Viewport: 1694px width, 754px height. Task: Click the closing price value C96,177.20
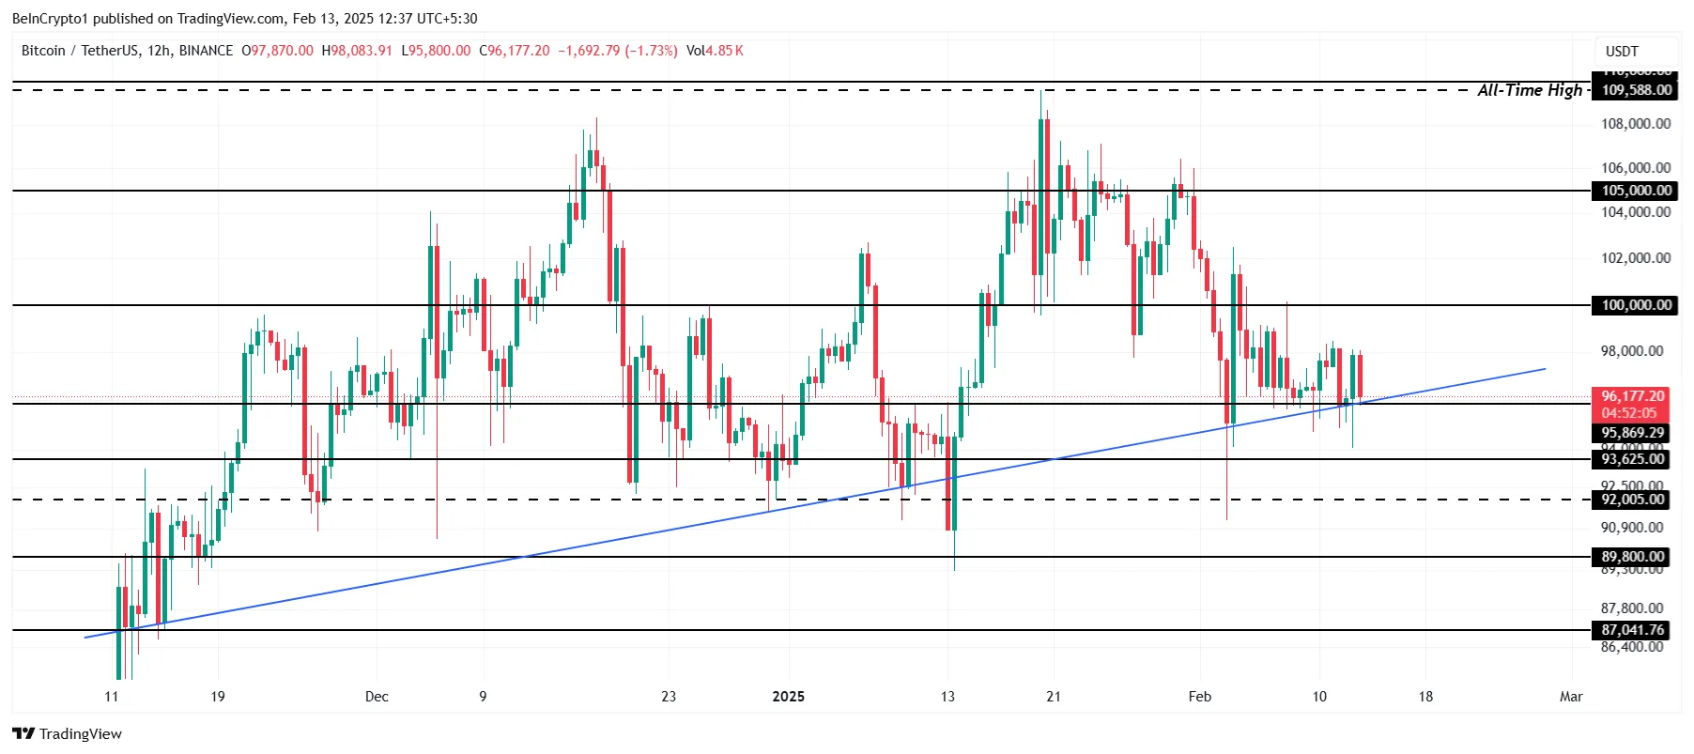pyautogui.click(x=515, y=51)
